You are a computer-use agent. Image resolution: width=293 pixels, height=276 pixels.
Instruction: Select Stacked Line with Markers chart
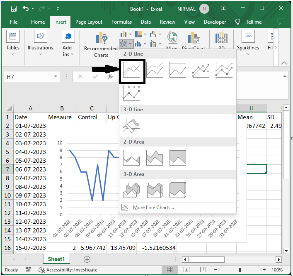tap(224, 70)
